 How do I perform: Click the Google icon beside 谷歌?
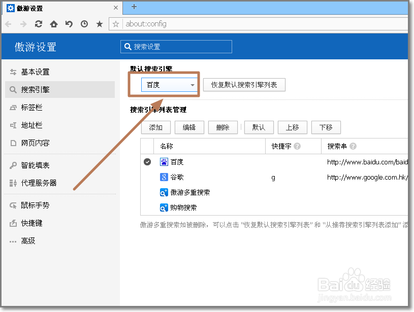click(x=164, y=177)
